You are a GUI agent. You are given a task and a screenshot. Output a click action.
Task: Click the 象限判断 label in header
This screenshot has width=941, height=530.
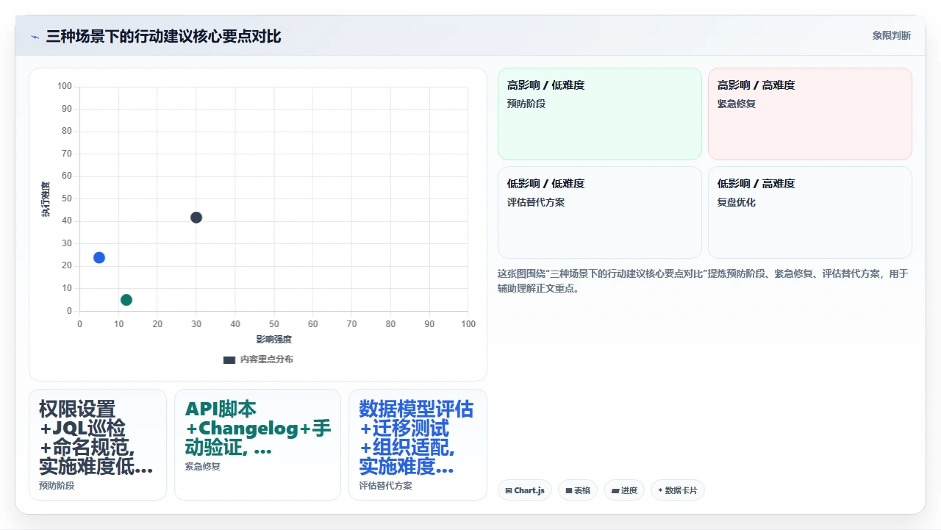point(892,35)
